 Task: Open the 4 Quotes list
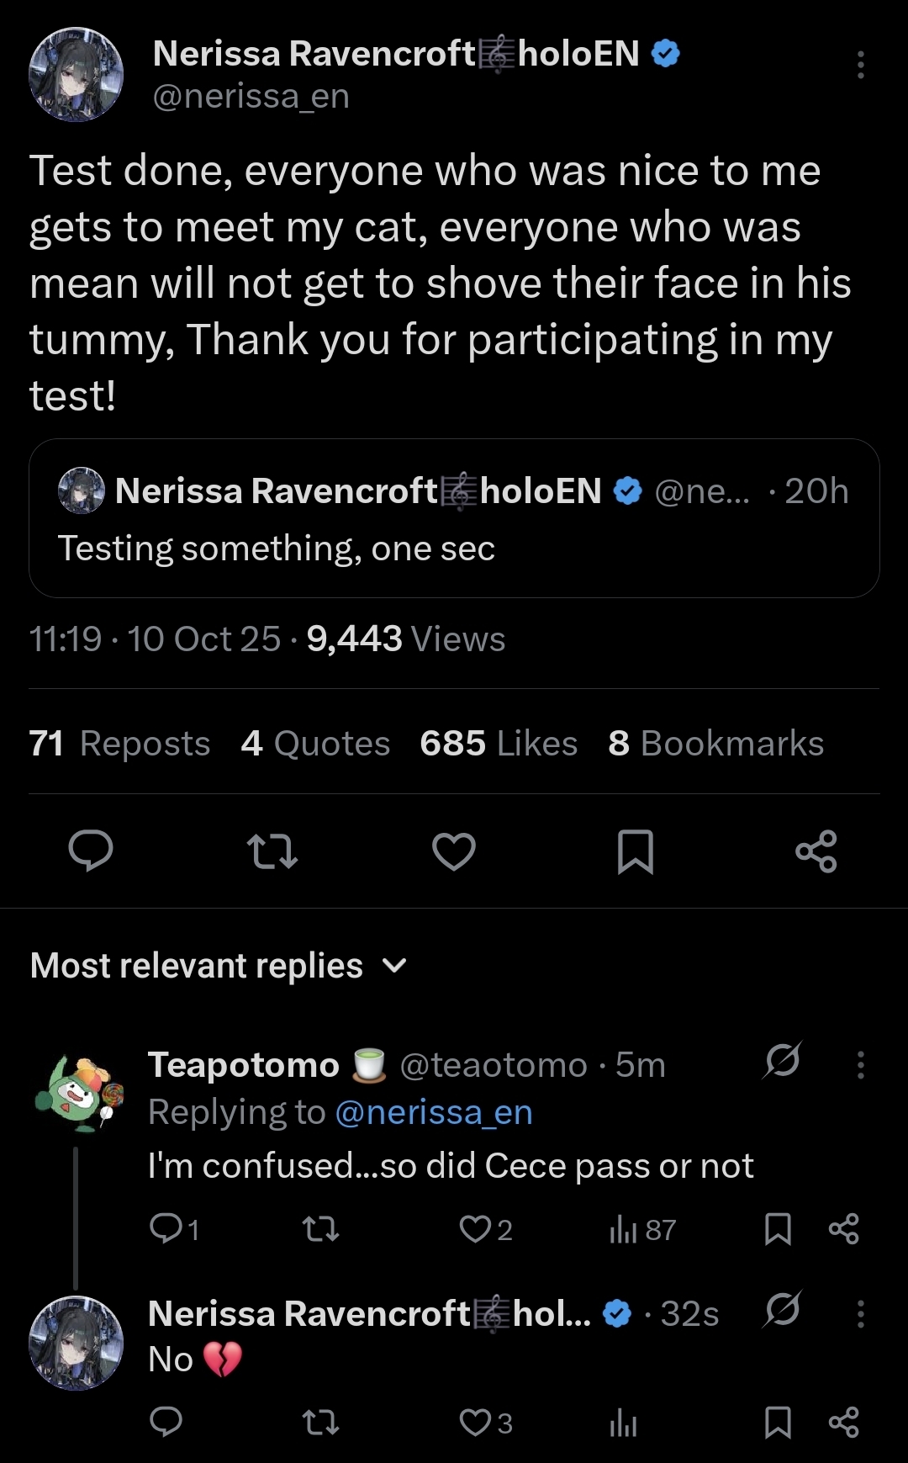(315, 744)
